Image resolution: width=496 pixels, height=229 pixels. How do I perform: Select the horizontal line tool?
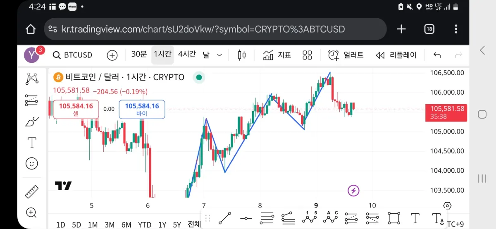[x=246, y=218]
